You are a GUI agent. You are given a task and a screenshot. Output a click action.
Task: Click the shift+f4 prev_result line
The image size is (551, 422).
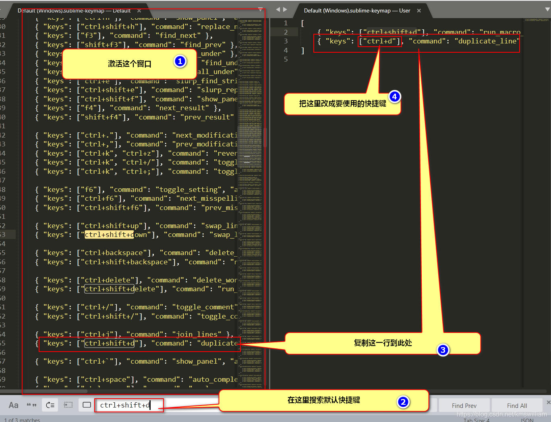[135, 117]
